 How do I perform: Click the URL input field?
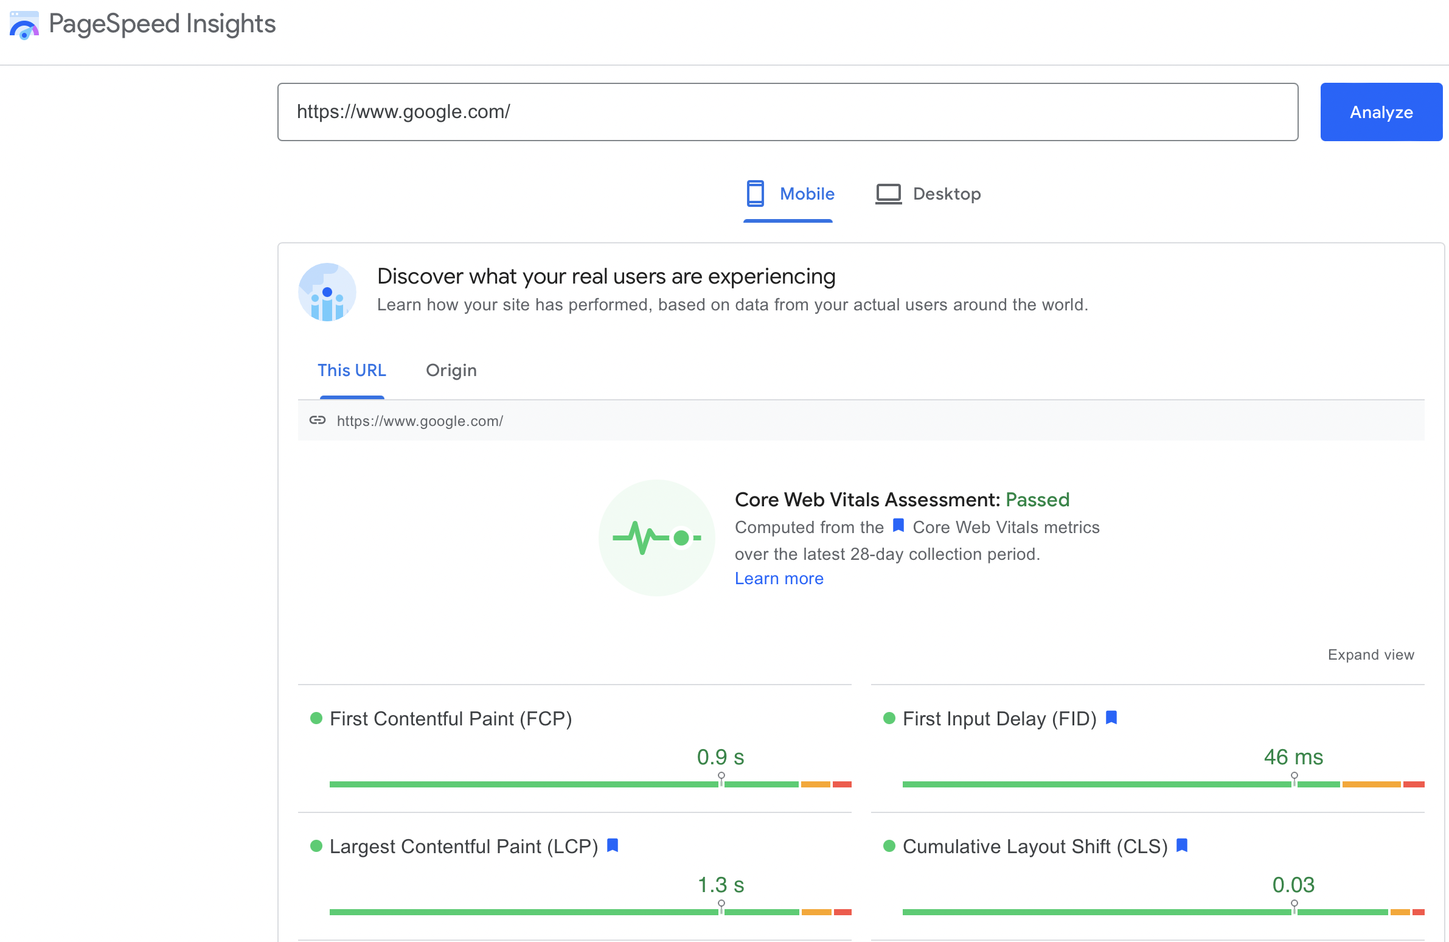tap(787, 112)
